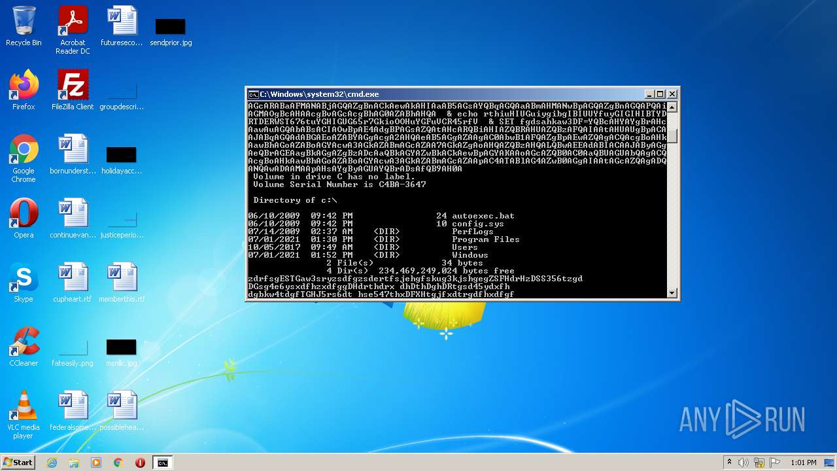Open cmd.exe window system menu icon
The image size is (837, 471).
point(254,94)
